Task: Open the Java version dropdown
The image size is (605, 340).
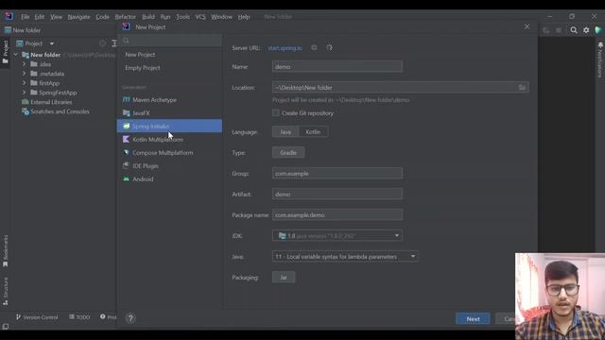Action: click(345, 256)
